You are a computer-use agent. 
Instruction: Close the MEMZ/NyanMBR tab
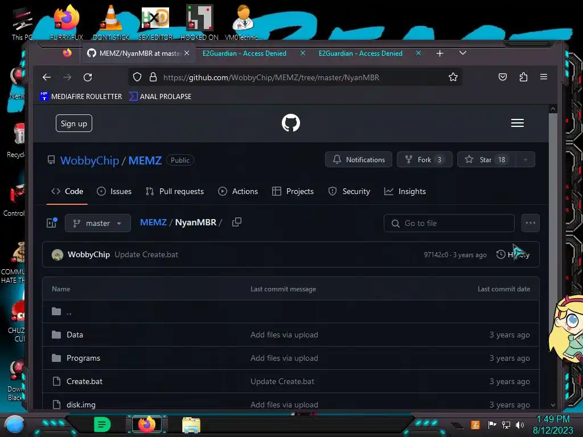click(x=187, y=53)
